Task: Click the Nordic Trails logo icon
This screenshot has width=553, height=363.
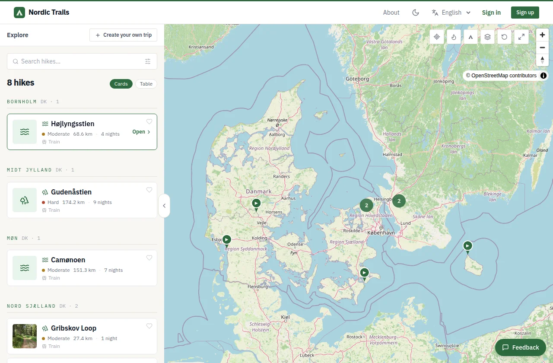Action: point(19,13)
